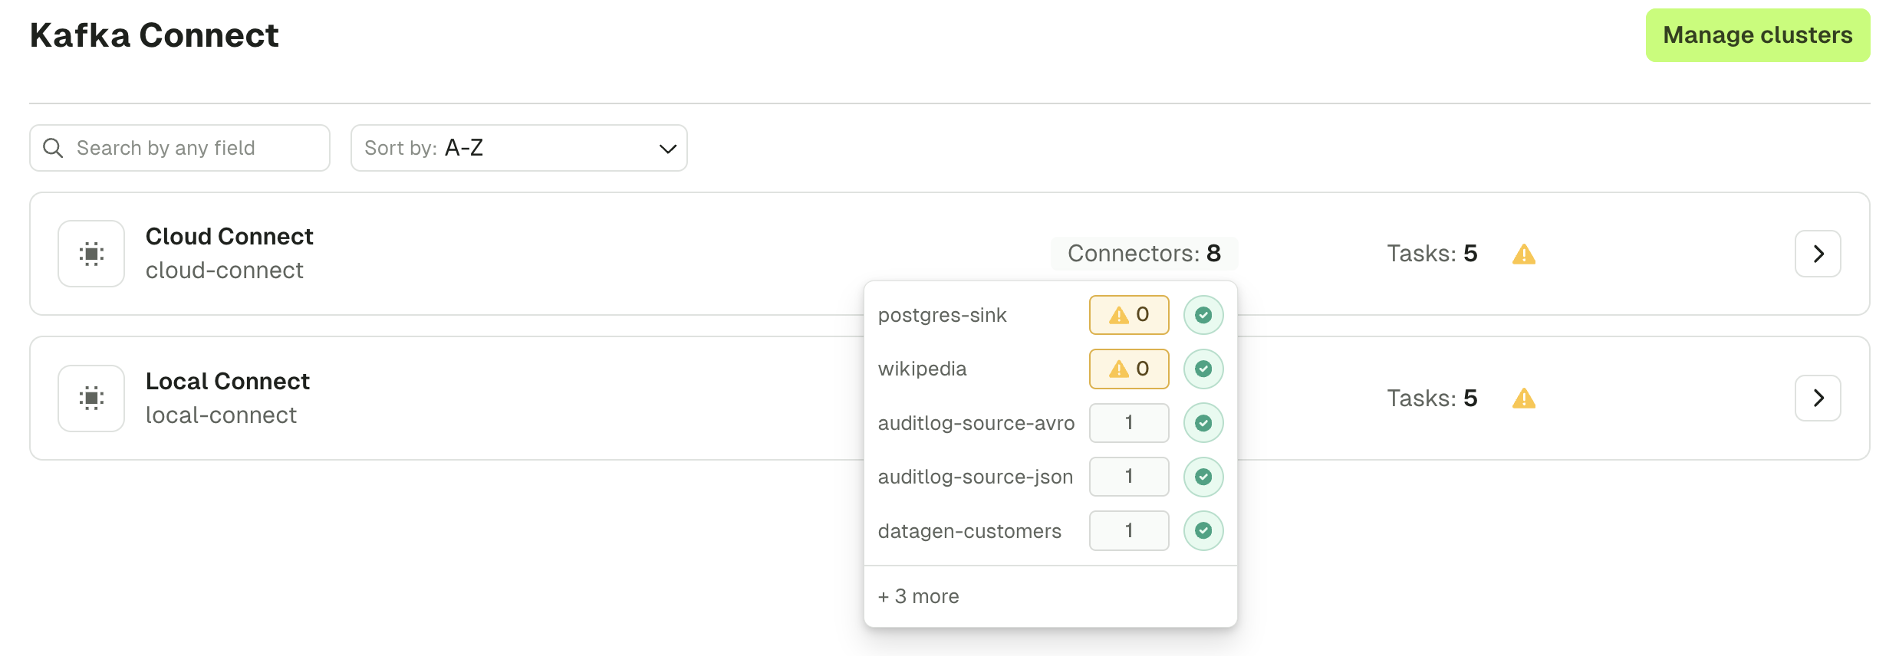Image resolution: width=1899 pixels, height=656 pixels.
Task: Click auditlog-source-avro task count badge
Action: (1129, 423)
